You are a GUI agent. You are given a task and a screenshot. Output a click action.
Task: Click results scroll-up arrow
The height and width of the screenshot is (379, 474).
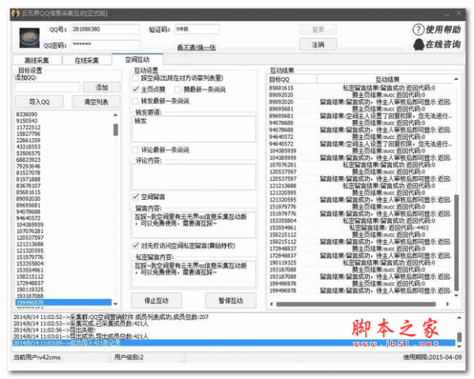click(457, 79)
